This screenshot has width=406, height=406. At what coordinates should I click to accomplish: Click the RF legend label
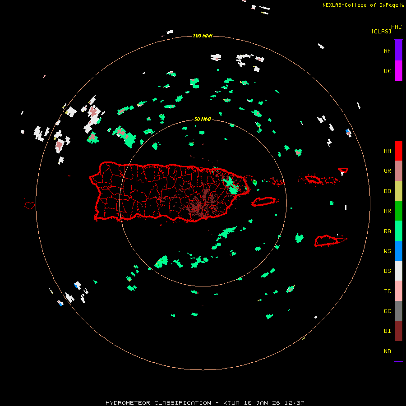coord(387,51)
